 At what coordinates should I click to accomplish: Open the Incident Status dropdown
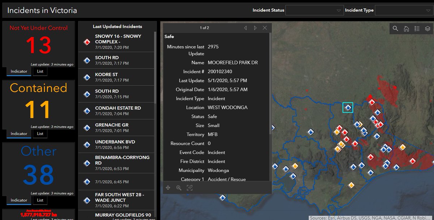point(314,10)
